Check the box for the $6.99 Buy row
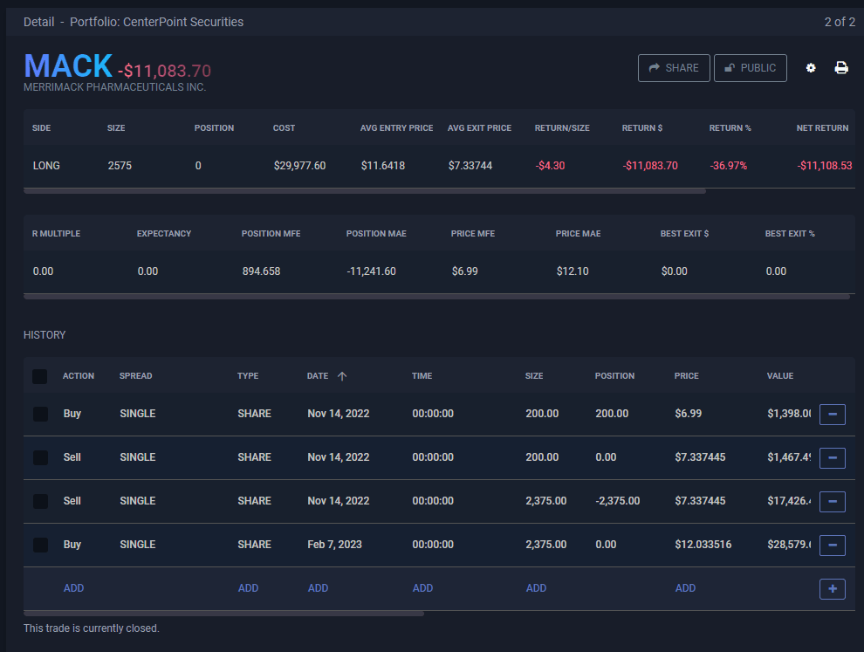The image size is (864, 652). [x=40, y=414]
